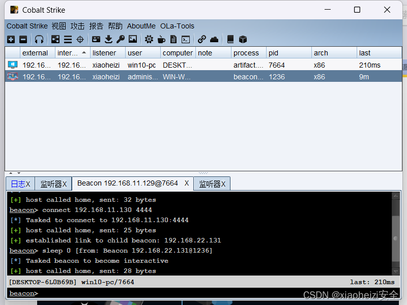Open the Cobalt Strike menu

click(x=27, y=26)
